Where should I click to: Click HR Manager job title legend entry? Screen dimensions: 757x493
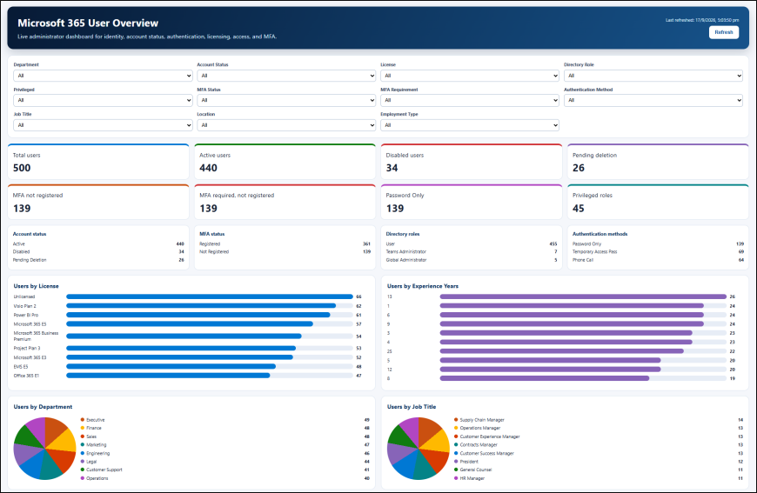(599, 478)
